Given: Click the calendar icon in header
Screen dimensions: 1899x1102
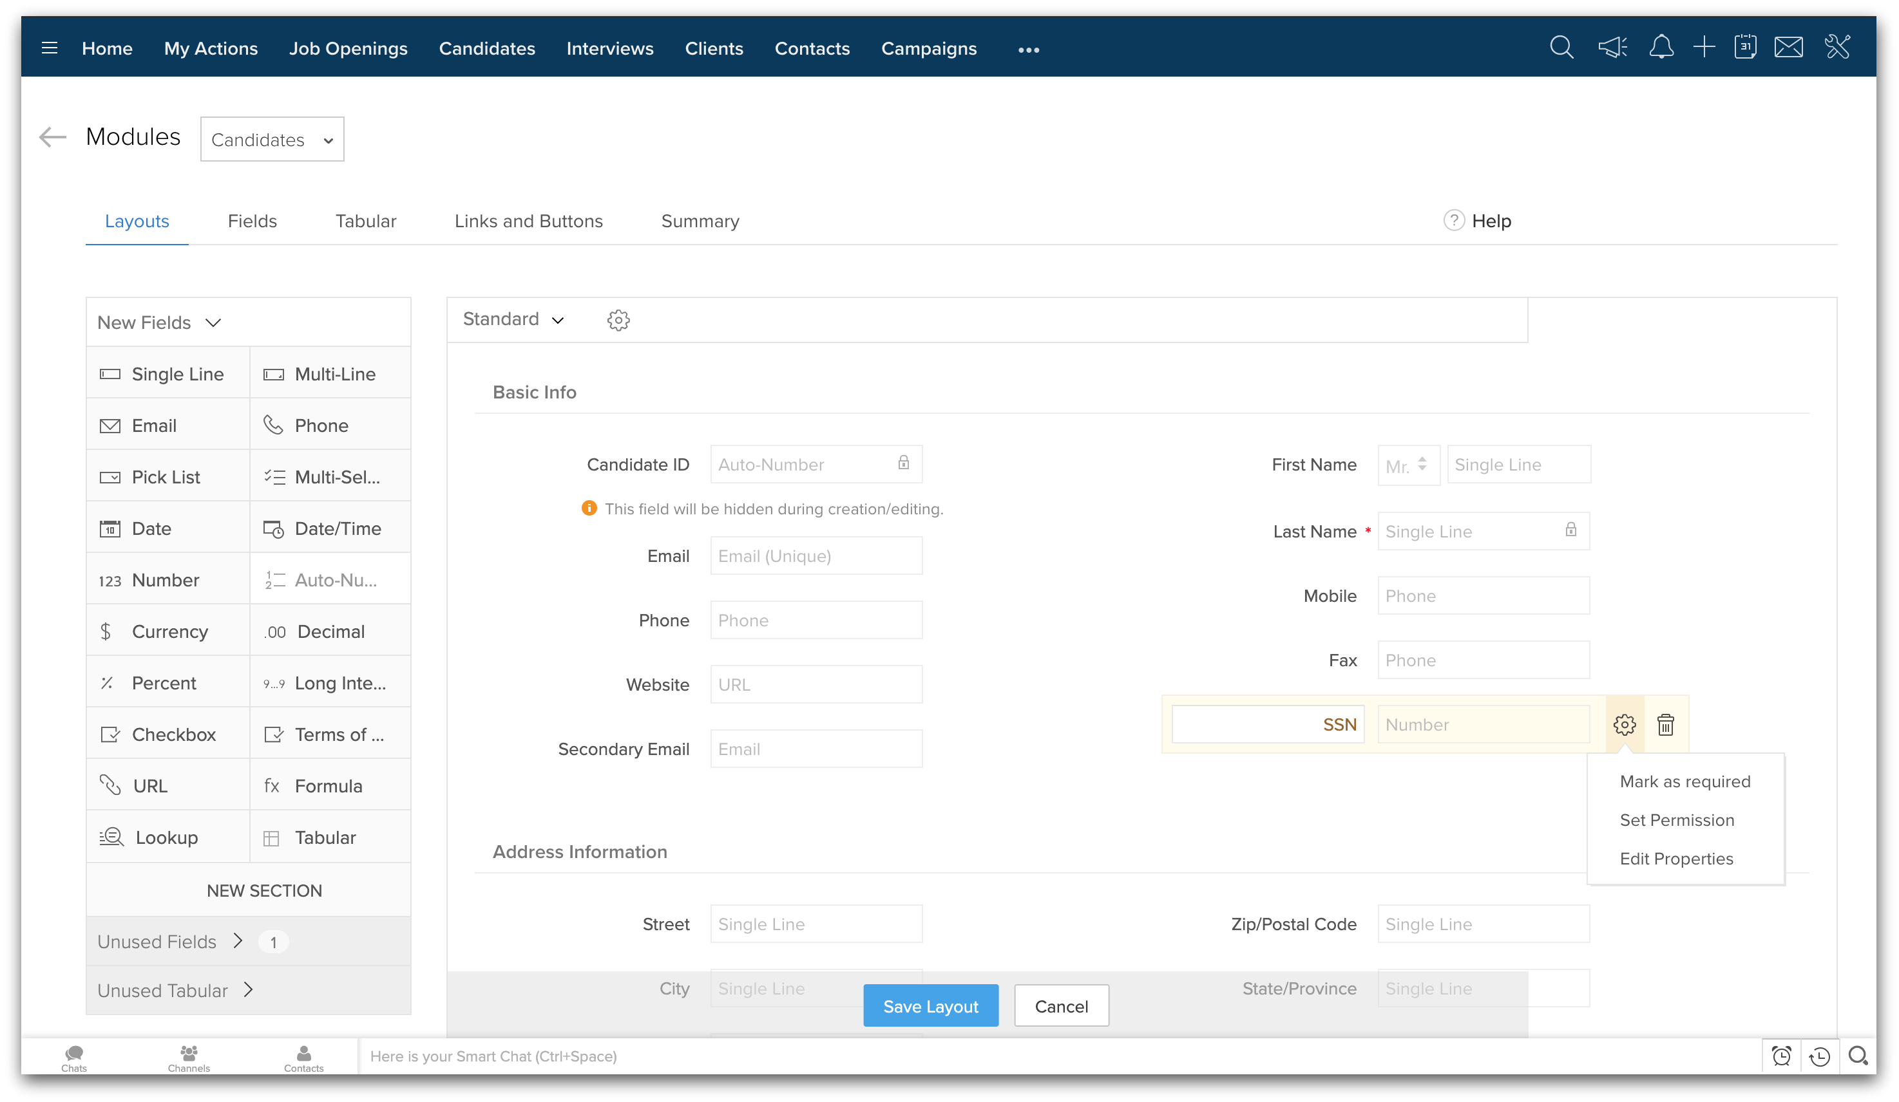Looking at the screenshot, I should 1745,48.
